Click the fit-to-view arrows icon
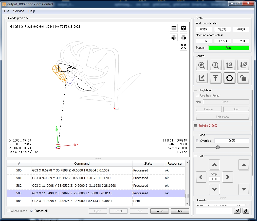Viewport: 257px width, 221px height. [183, 47]
